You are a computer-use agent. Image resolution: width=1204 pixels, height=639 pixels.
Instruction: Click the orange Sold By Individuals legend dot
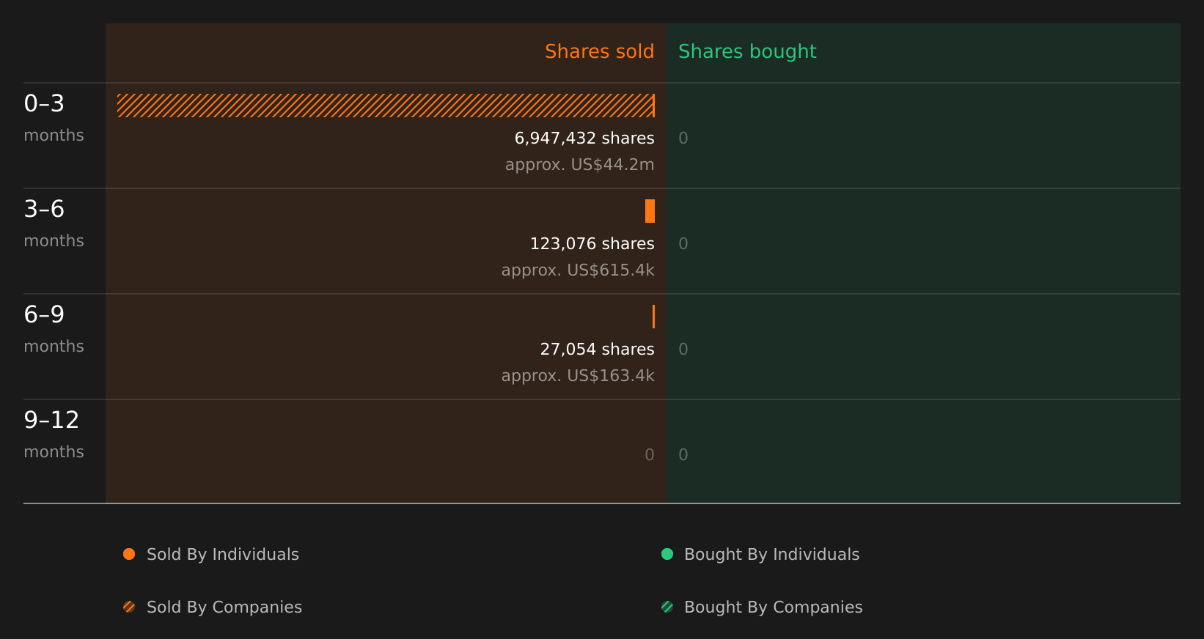tap(129, 554)
